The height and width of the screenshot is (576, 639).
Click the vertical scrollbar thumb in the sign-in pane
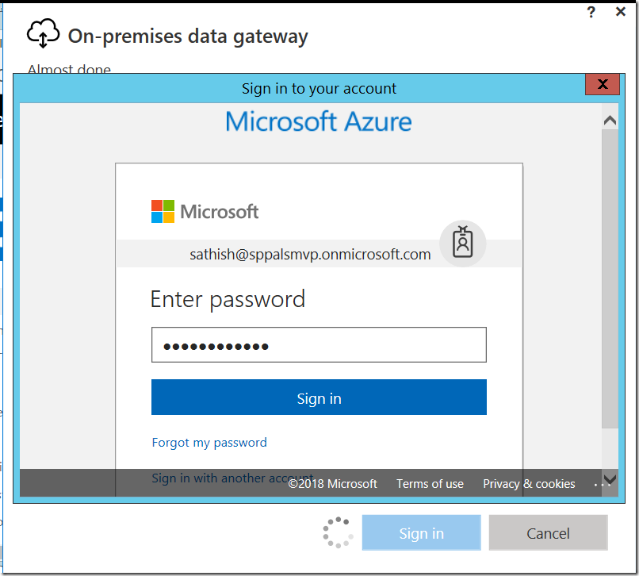(x=610, y=278)
